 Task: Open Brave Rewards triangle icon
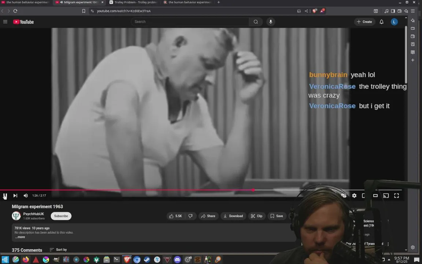pos(322,11)
